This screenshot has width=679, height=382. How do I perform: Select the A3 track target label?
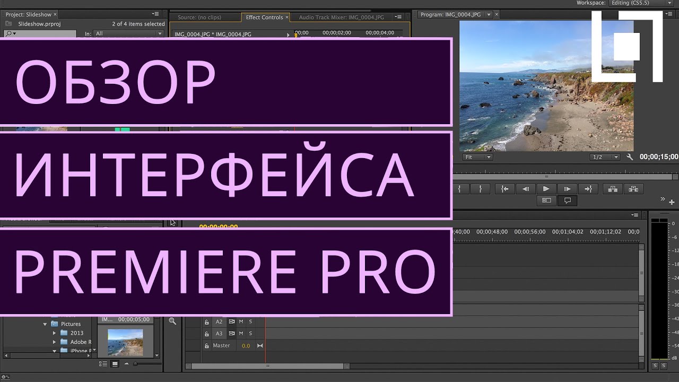pos(219,334)
